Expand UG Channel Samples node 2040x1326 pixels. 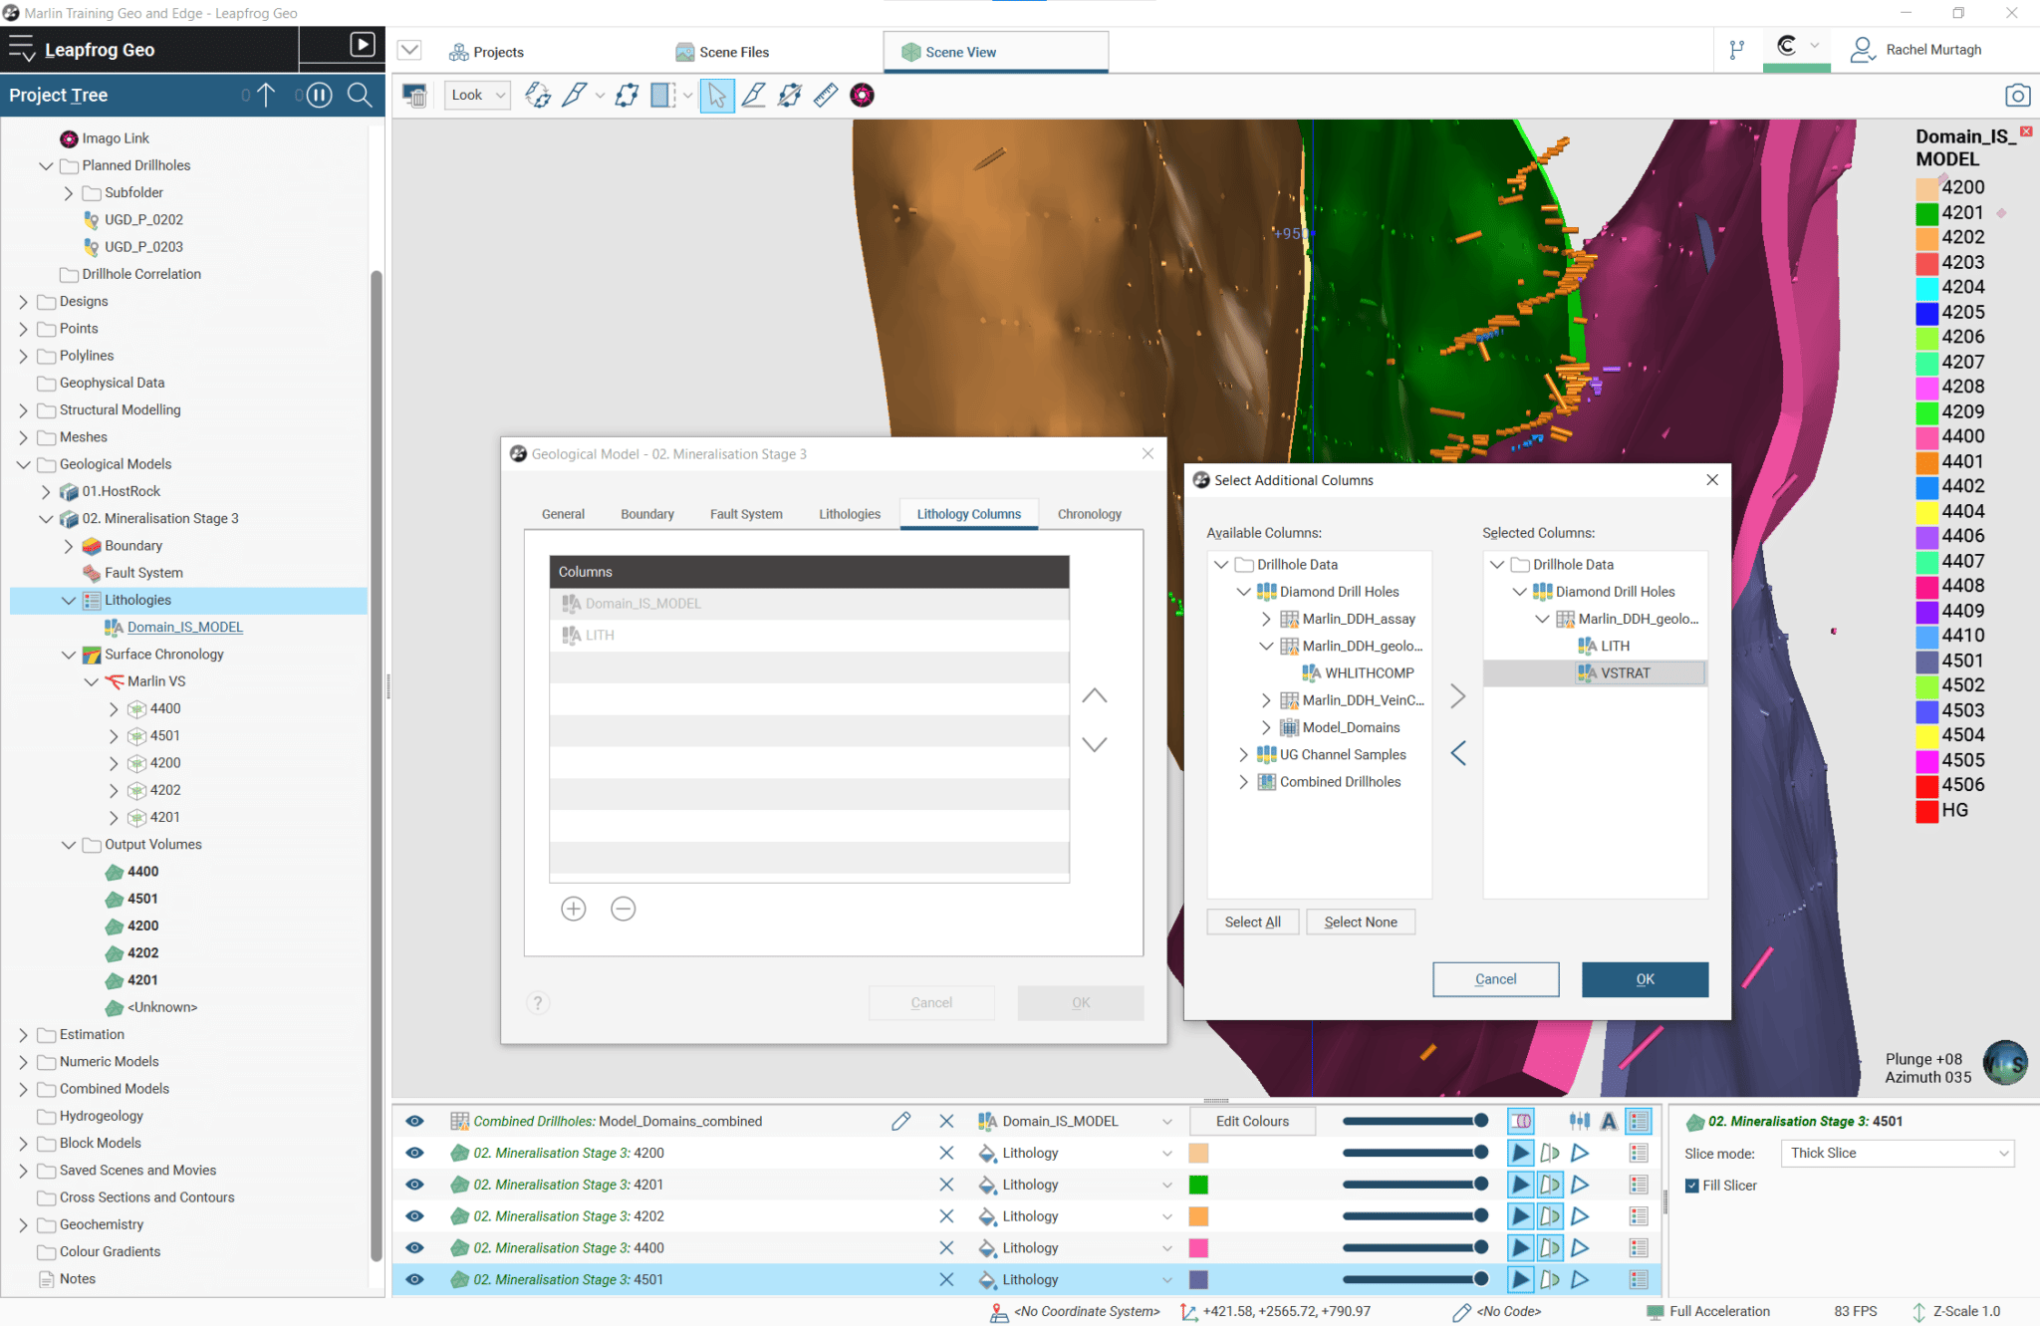pyautogui.click(x=1243, y=755)
